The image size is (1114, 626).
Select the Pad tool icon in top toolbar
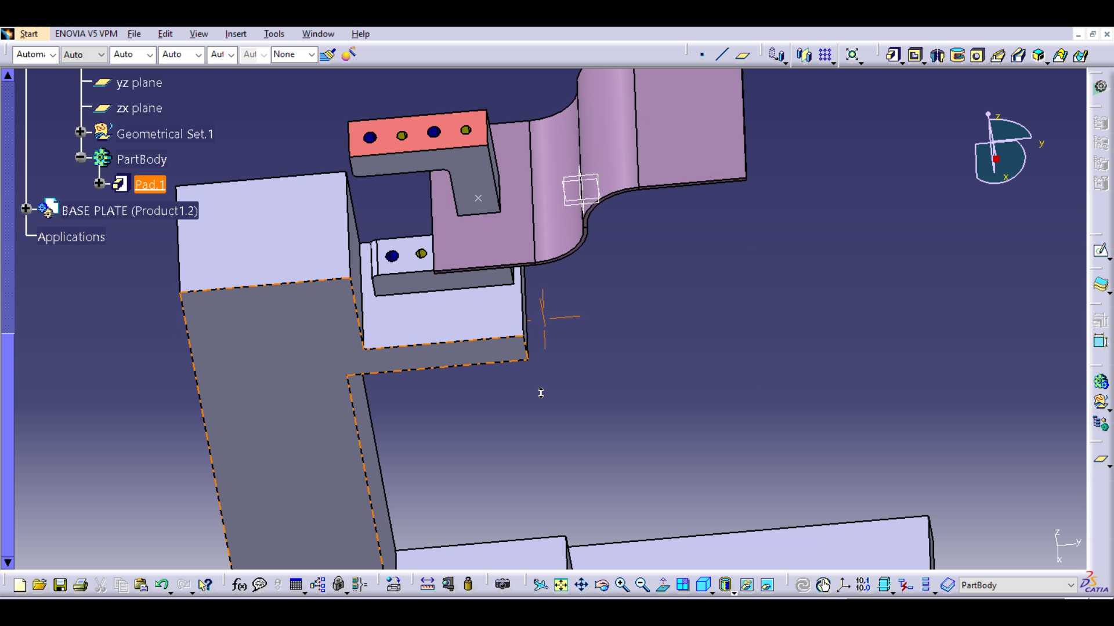(x=893, y=55)
